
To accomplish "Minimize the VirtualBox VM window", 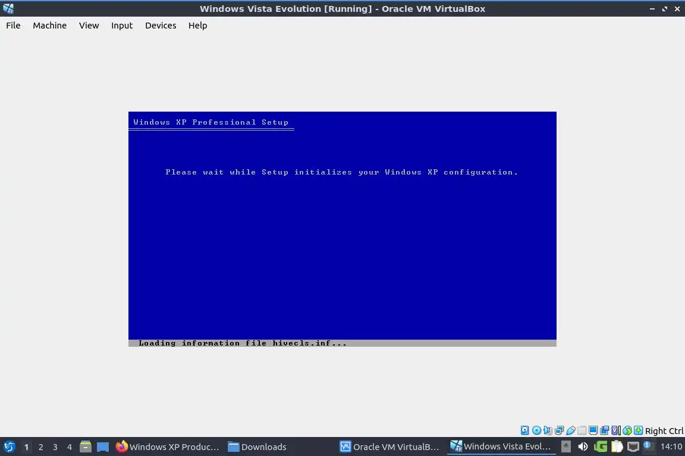I will coord(652,9).
